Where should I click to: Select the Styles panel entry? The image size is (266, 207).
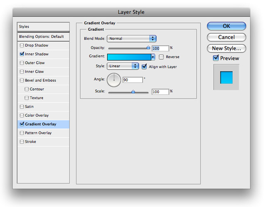coord(43,27)
